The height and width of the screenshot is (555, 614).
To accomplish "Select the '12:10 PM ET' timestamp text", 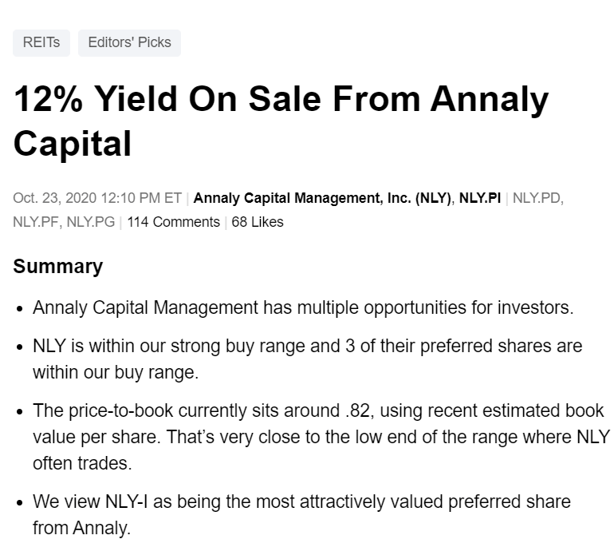I will point(141,198).
